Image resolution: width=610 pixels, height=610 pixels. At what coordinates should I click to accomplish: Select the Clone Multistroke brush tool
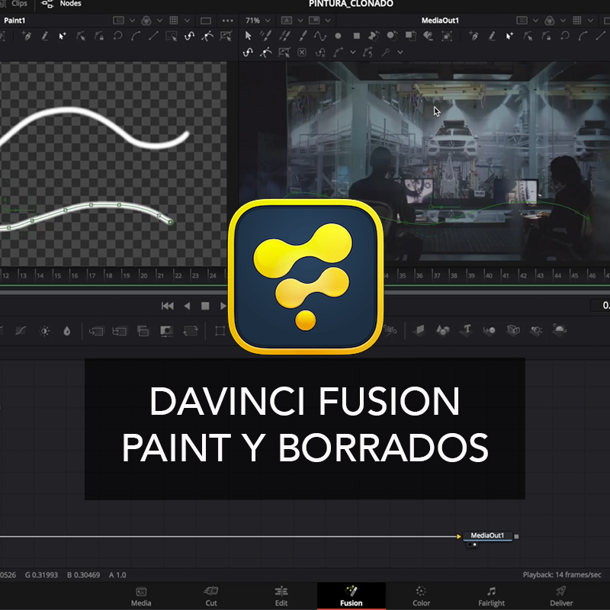284,36
